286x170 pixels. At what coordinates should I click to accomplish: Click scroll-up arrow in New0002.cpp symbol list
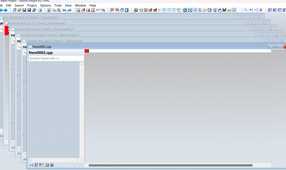tap(82, 64)
